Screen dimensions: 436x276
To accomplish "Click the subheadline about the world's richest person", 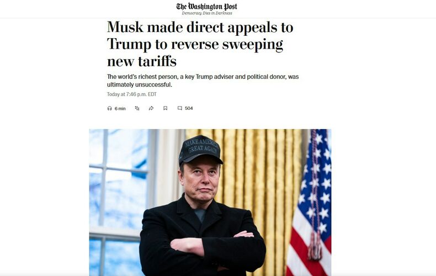I will pos(203,81).
